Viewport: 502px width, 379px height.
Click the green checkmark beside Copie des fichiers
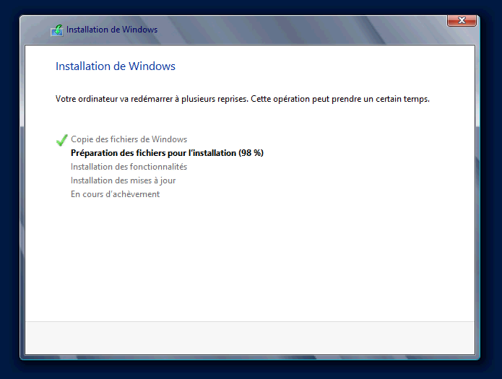point(62,140)
